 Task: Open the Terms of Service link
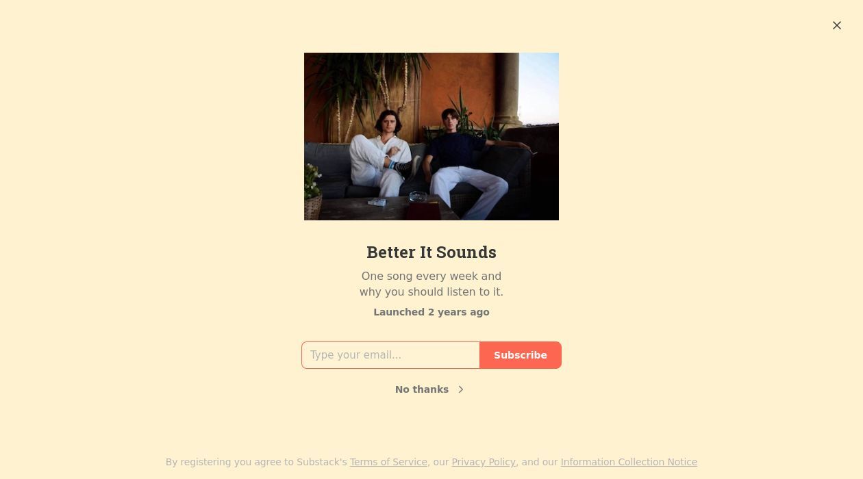click(x=388, y=462)
